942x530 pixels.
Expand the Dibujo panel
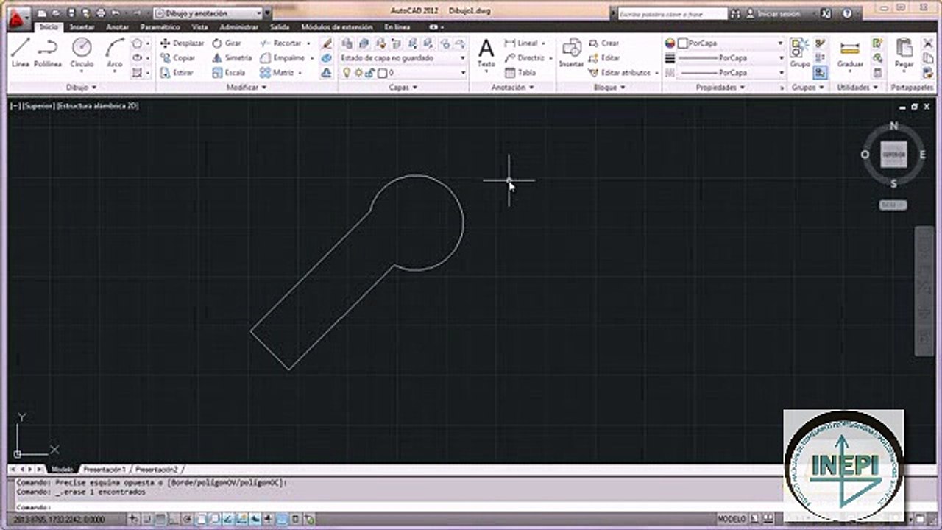[x=81, y=87]
